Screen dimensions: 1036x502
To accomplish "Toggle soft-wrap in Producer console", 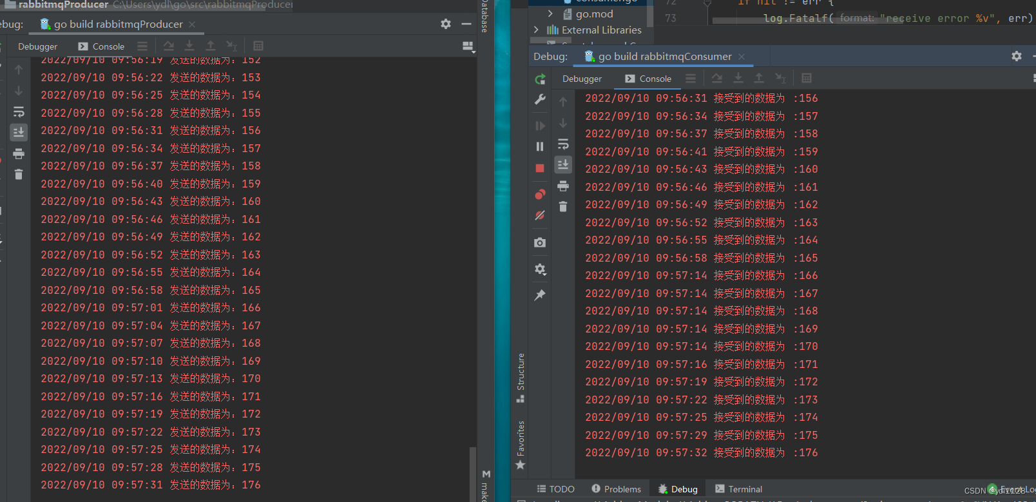I will pos(19,111).
